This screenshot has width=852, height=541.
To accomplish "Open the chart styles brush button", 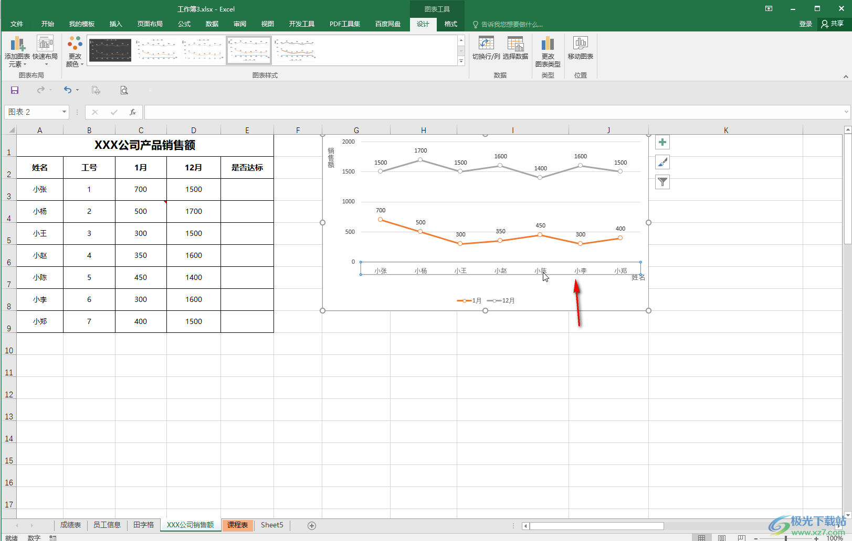I will coord(662,162).
